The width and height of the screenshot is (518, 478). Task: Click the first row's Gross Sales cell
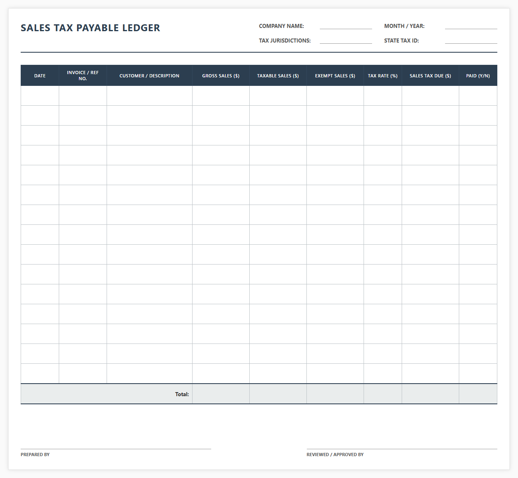tap(221, 96)
